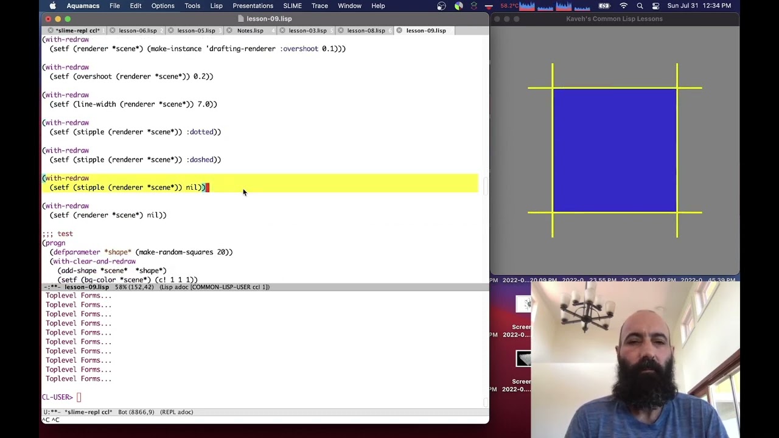The width and height of the screenshot is (779, 438).
Task: Open the SLIME menu
Action: coord(292,5)
